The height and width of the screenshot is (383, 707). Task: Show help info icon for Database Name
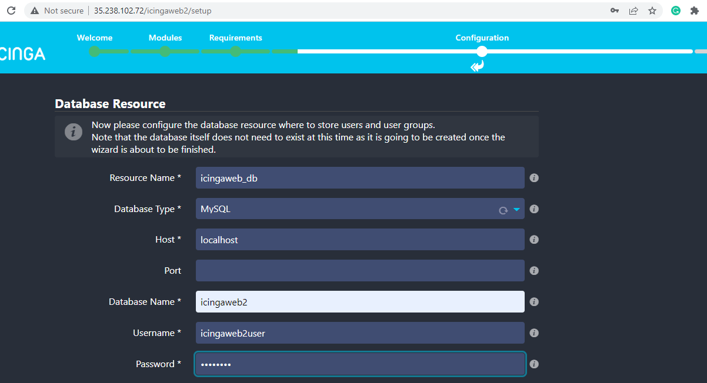click(x=534, y=302)
